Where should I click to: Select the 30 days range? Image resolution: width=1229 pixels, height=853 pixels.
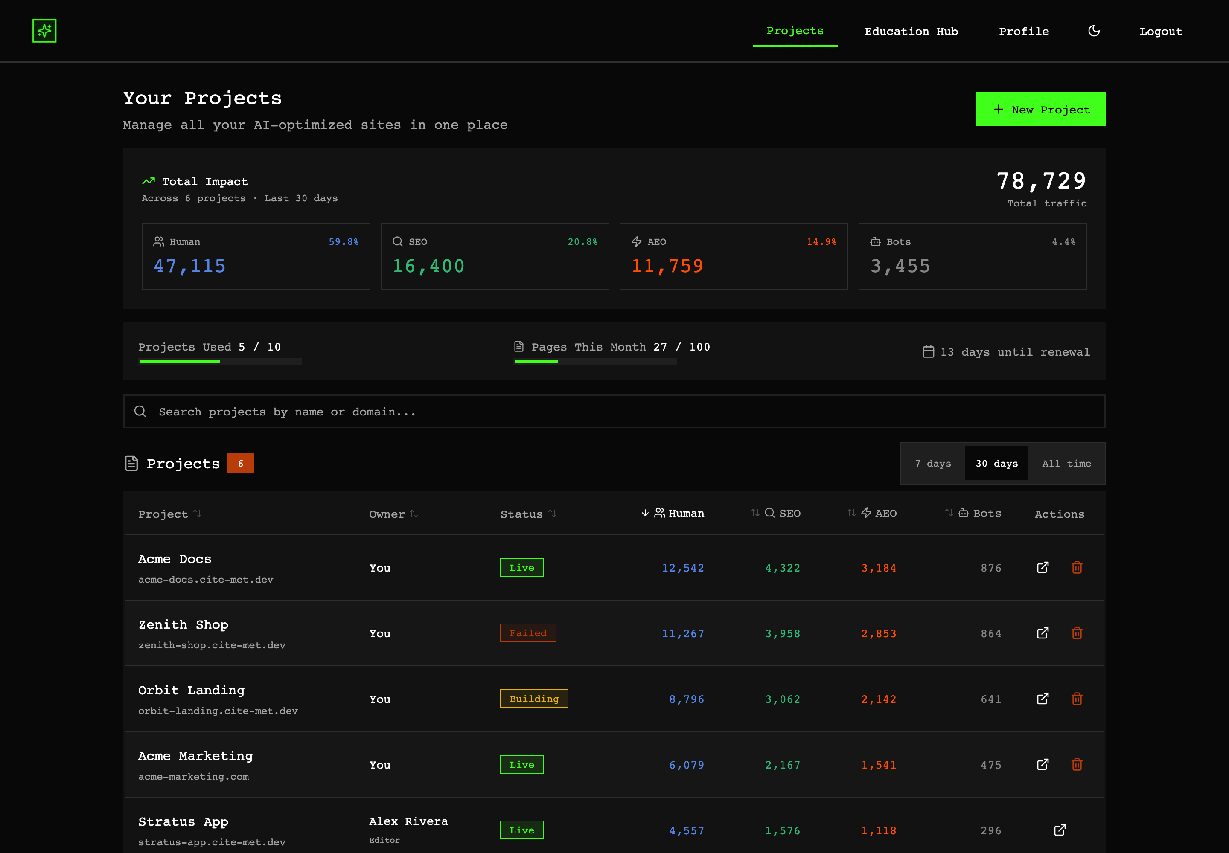[996, 463]
